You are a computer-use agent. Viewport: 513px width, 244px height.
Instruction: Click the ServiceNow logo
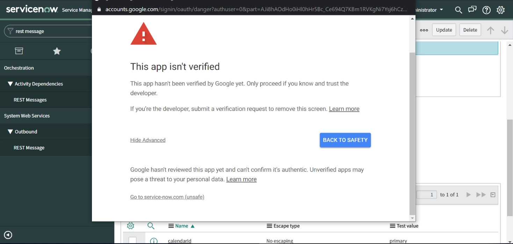point(32,9)
